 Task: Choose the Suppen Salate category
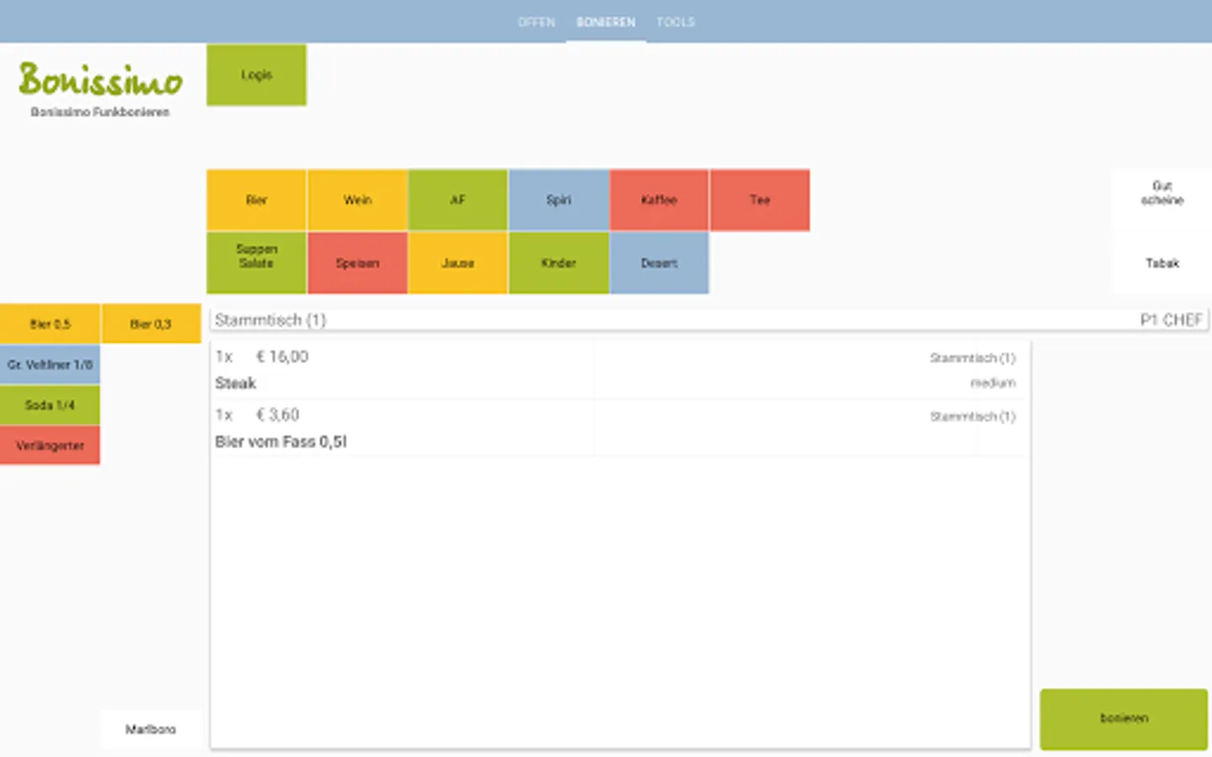(257, 263)
